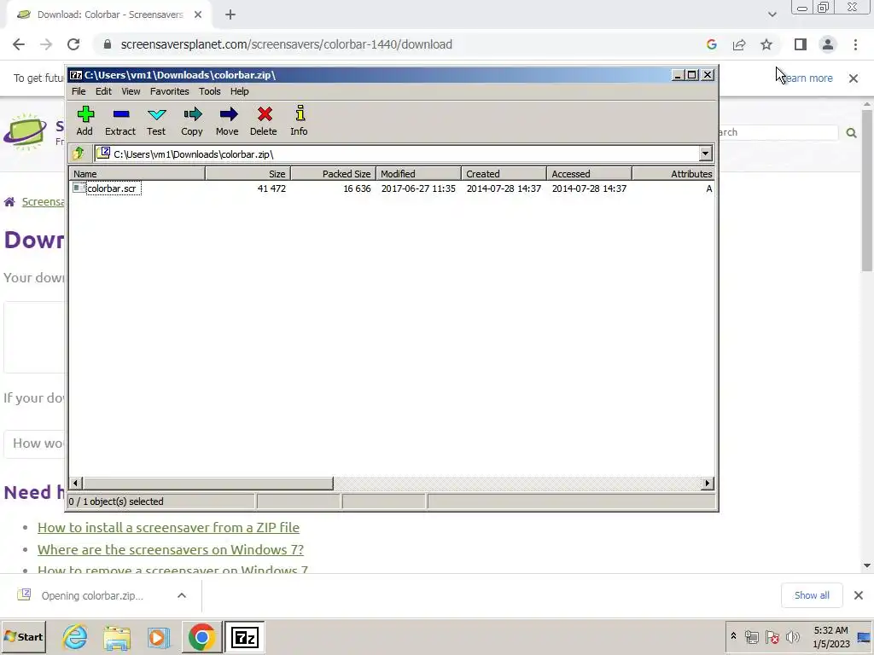Open a new Chrome tab
Image resolution: width=874 pixels, height=655 pixels.
230,15
